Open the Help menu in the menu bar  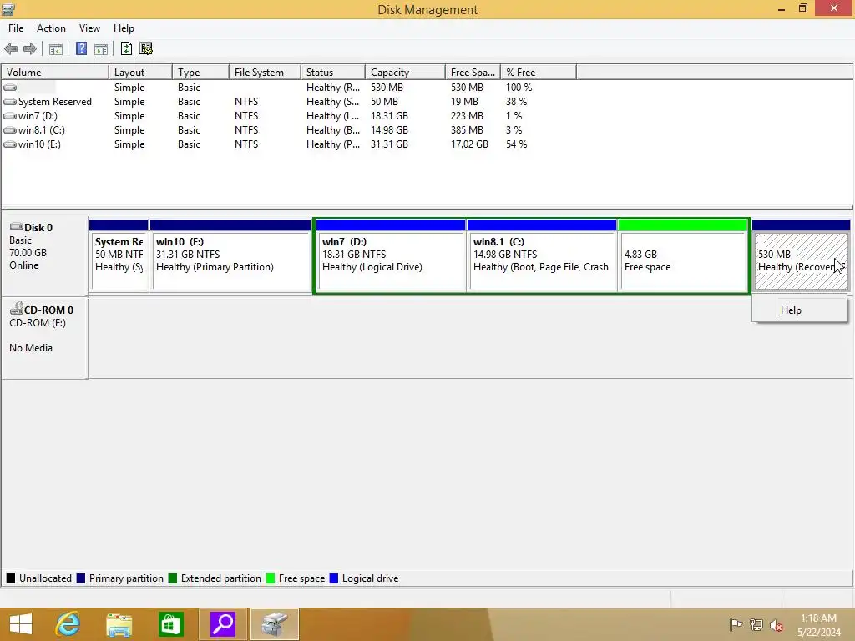[x=124, y=28]
